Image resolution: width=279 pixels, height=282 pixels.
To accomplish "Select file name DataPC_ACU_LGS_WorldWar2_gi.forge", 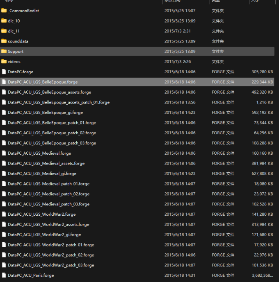I will [x=45, y=235].
